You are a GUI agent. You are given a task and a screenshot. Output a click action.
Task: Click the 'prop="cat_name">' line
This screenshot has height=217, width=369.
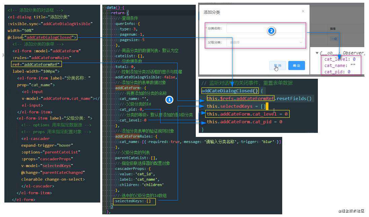(36, 85)
